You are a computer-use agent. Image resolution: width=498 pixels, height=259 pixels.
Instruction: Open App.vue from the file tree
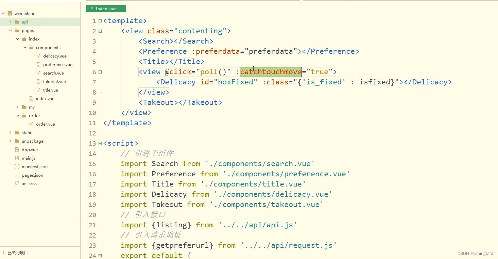tap(30, 150)
